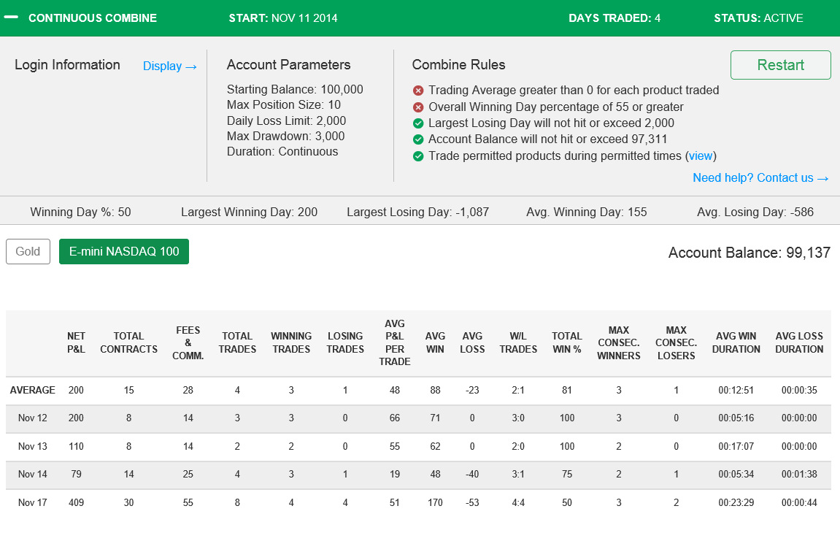This screenshot has width=840, height=533.
Task: Click the AVG WIN column header
Action: click(435, 342)
